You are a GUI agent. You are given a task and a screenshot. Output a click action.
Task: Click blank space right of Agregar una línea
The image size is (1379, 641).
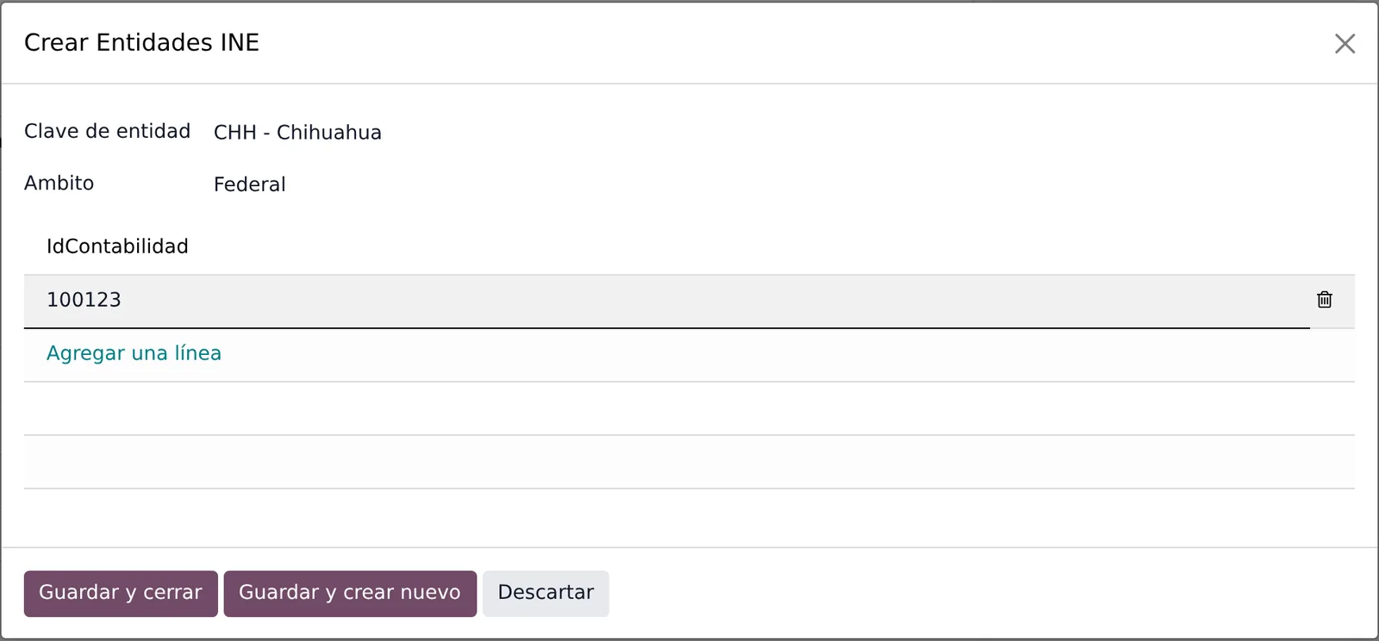tap(776, 354)
